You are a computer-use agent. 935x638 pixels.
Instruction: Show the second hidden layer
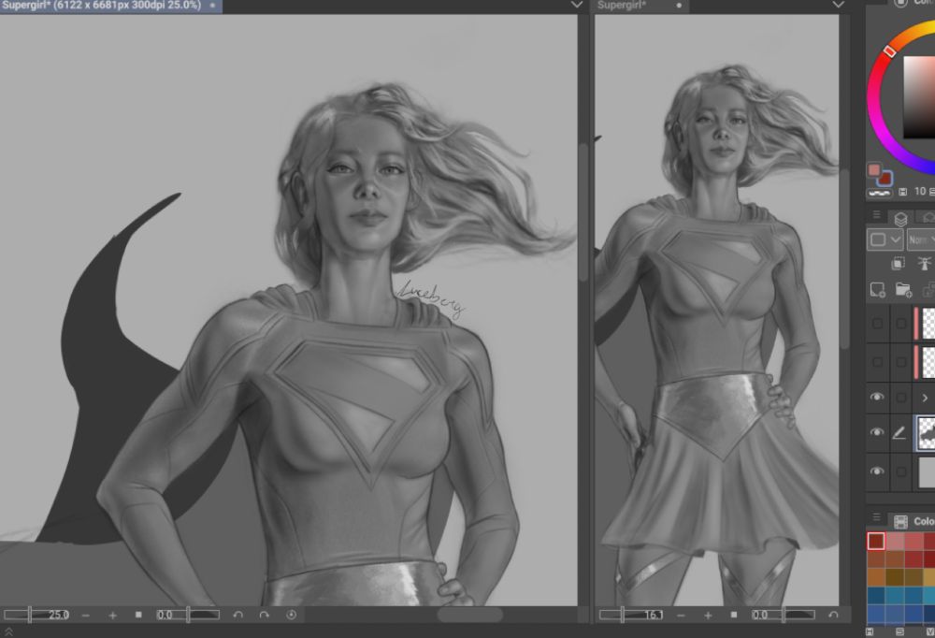877,361
